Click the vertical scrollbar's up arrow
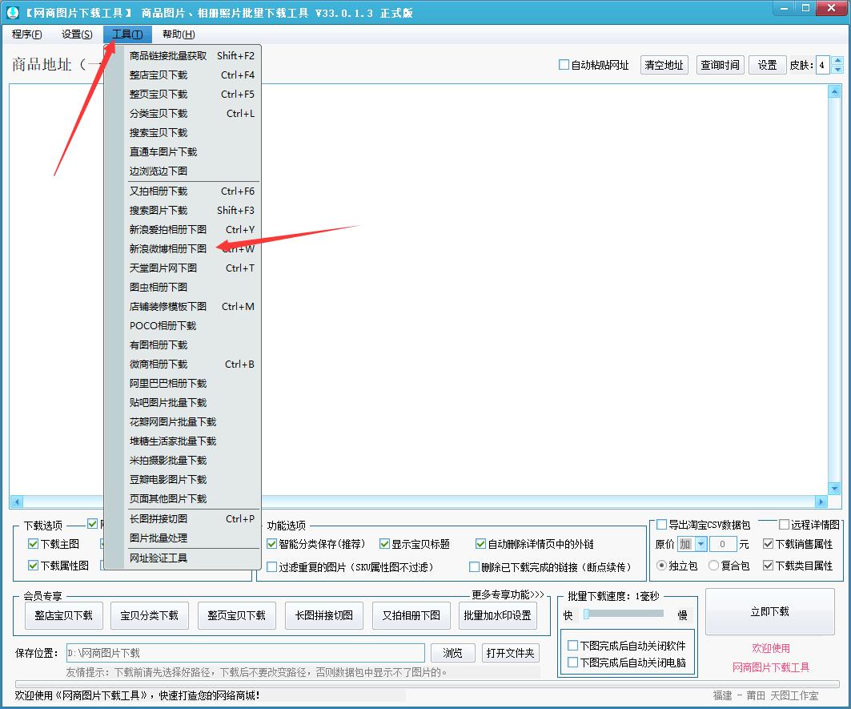851x709 pixels. pyautogui.click(x=835, y=91)
